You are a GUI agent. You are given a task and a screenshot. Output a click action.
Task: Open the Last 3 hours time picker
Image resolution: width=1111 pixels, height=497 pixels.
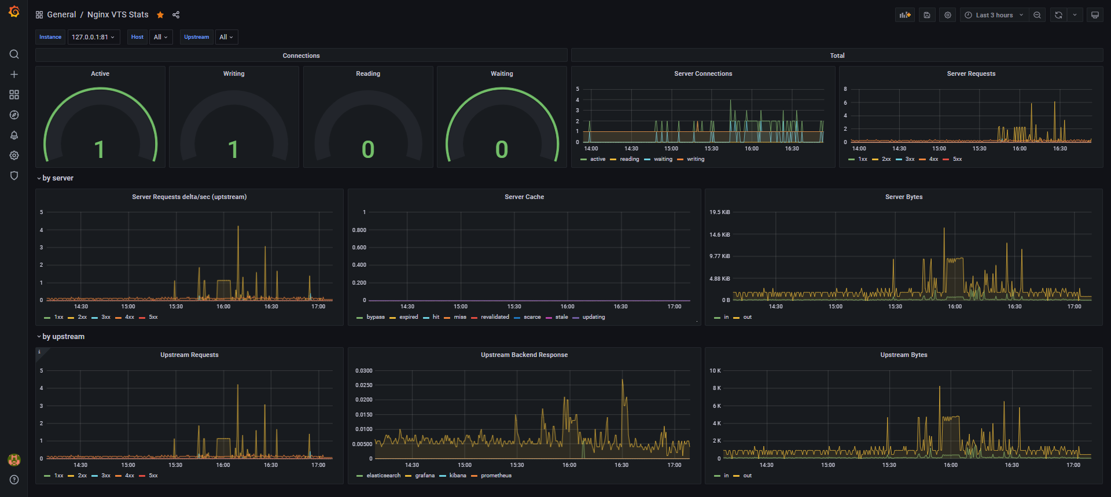click(994, 15)
